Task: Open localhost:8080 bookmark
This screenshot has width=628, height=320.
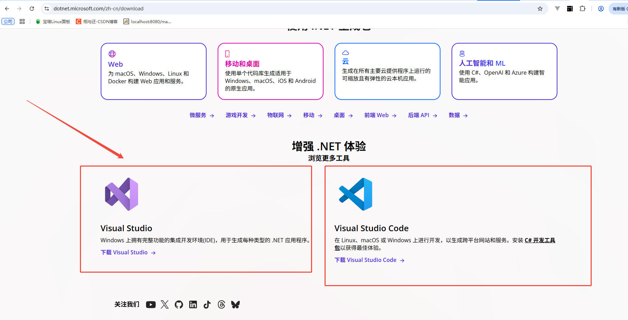Action: point(147,21)
